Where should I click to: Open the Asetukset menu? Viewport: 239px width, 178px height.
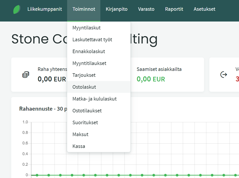pyautogui.click(x=204, y=9)
